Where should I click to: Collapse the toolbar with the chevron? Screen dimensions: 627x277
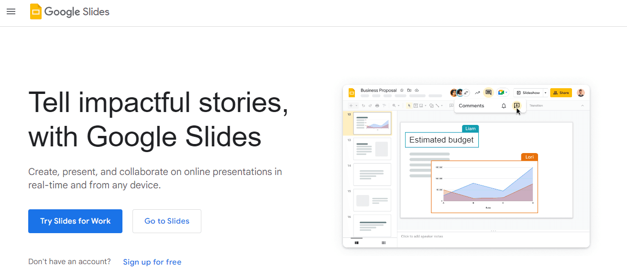point(583,105)
